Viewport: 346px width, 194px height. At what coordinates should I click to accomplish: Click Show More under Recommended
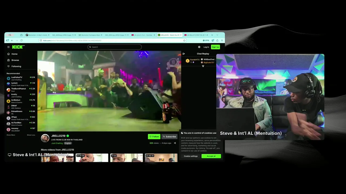point(11,135)
